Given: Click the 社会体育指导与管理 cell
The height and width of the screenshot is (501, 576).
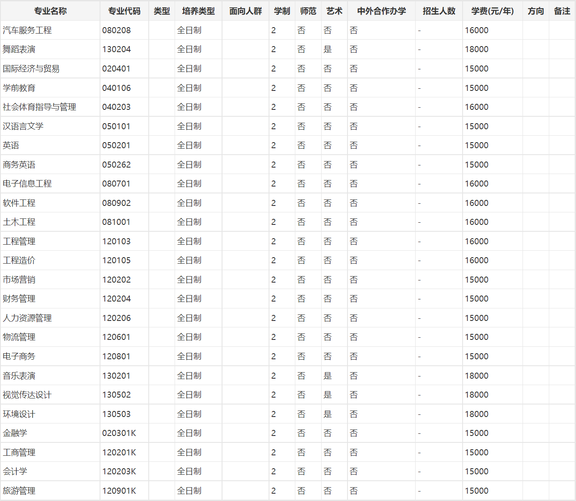Looking at the screenshot, I should 39,107.
